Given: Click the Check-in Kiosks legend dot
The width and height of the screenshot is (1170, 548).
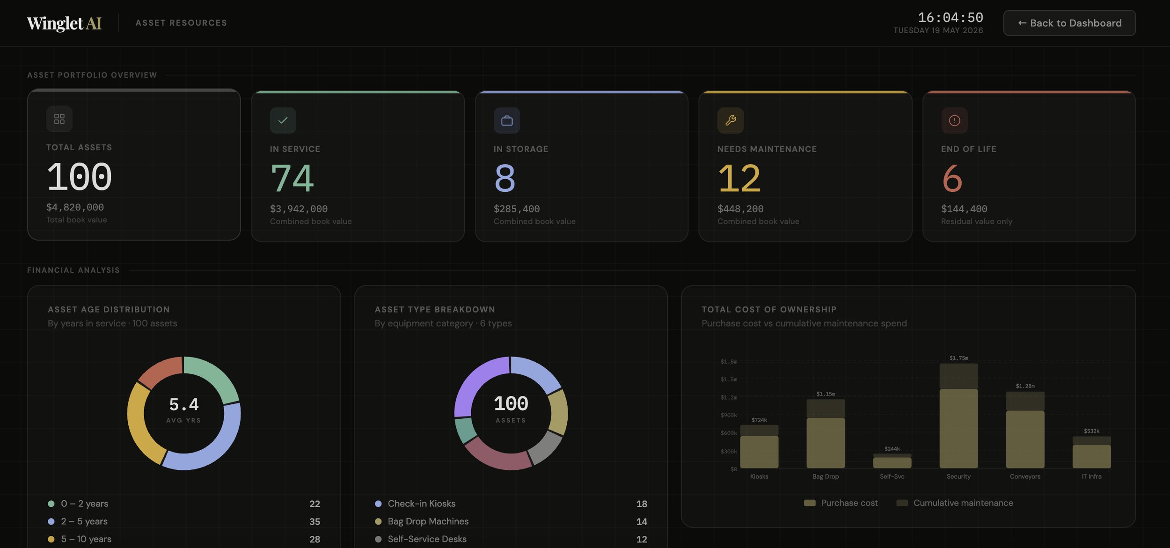Looking at the screenshot, I should (x=378, y=504).
